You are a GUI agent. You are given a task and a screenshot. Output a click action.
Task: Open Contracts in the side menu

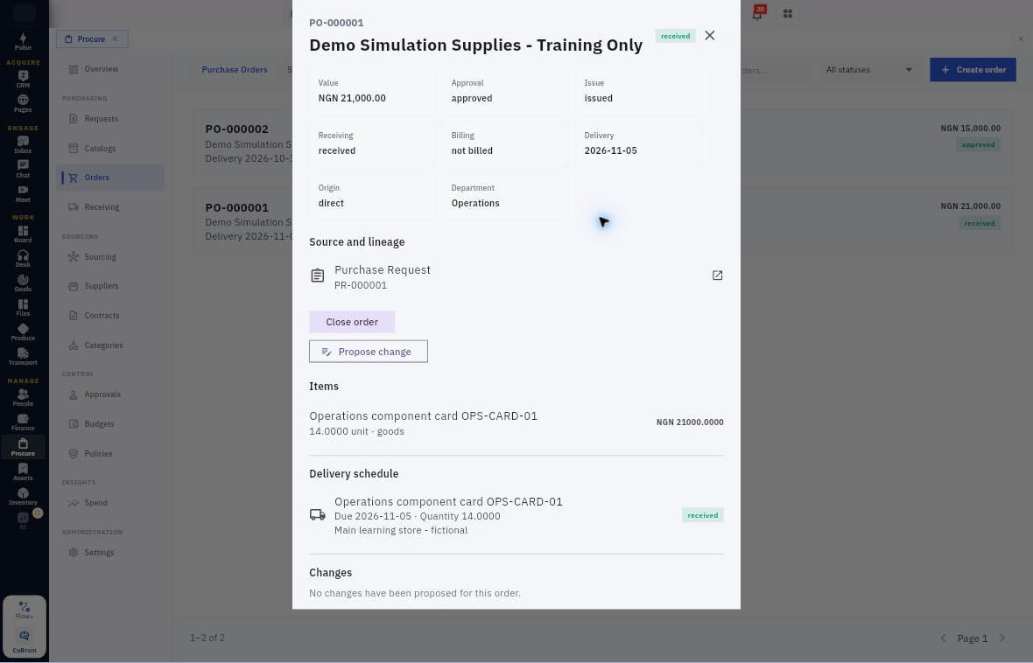click(110, 316)
